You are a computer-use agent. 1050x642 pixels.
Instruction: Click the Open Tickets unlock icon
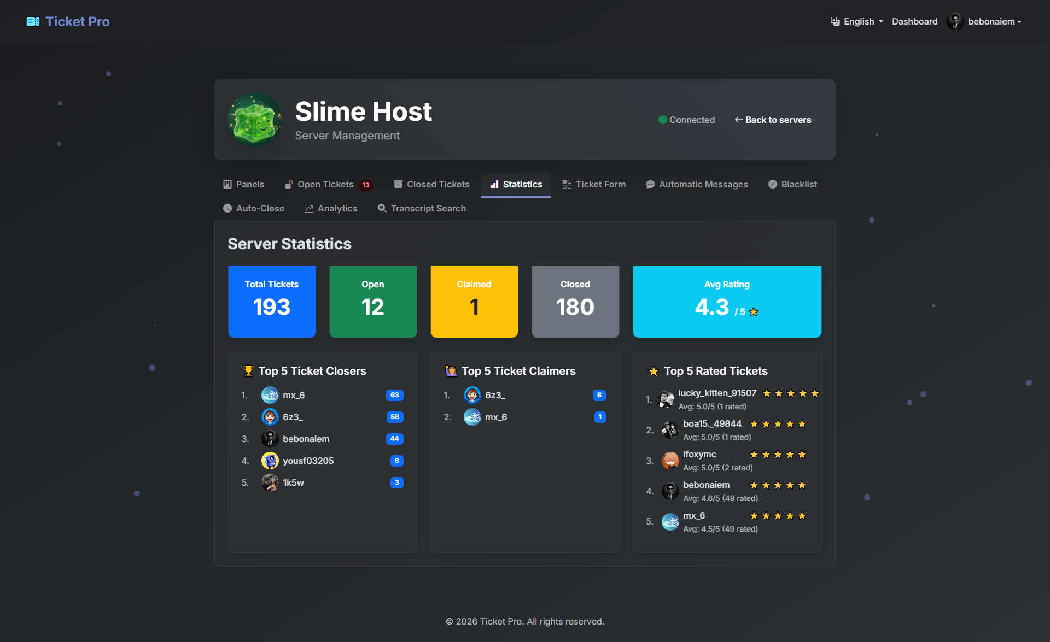(x=289, y=184)
